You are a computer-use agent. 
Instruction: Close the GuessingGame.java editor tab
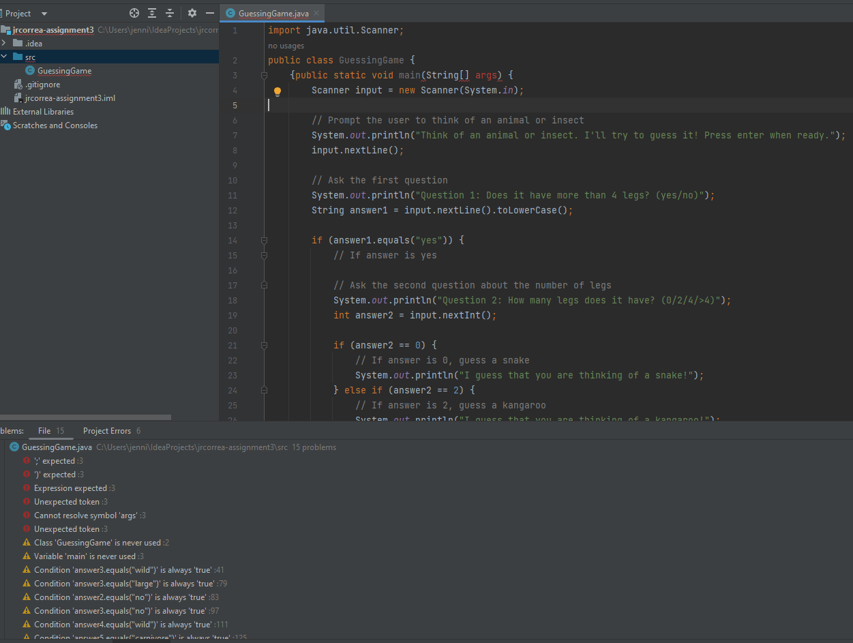[x=316, y=13]
